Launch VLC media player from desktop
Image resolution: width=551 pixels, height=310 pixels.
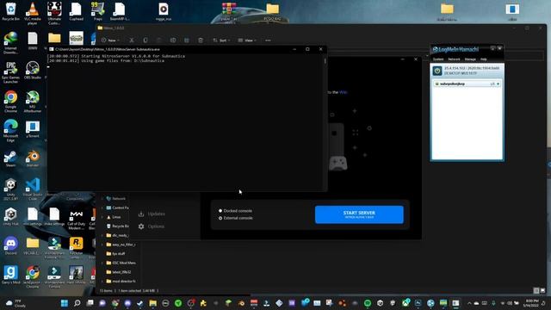pos(33,13)
